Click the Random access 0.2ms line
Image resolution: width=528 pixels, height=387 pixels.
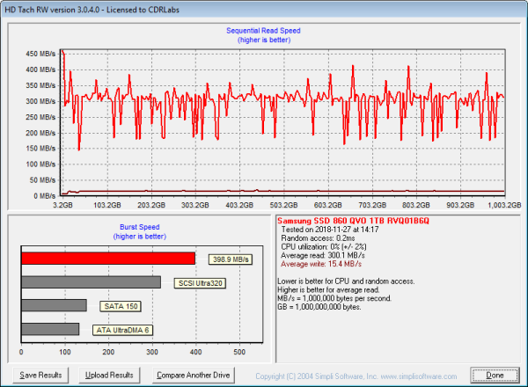point(319,237)
